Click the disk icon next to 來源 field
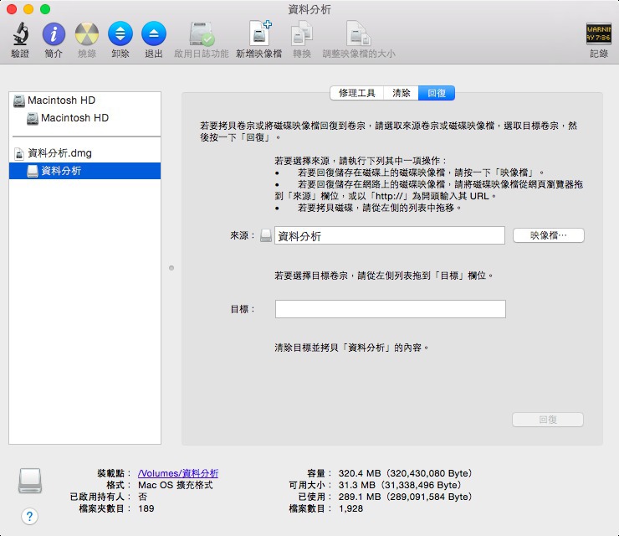The width and height of the screenshot is (619, 536). (x=266, y=235)
